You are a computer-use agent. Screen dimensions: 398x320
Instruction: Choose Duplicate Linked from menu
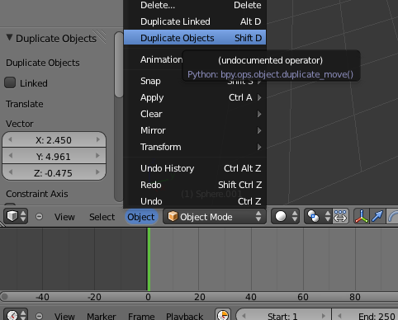[x=195, y=21]
